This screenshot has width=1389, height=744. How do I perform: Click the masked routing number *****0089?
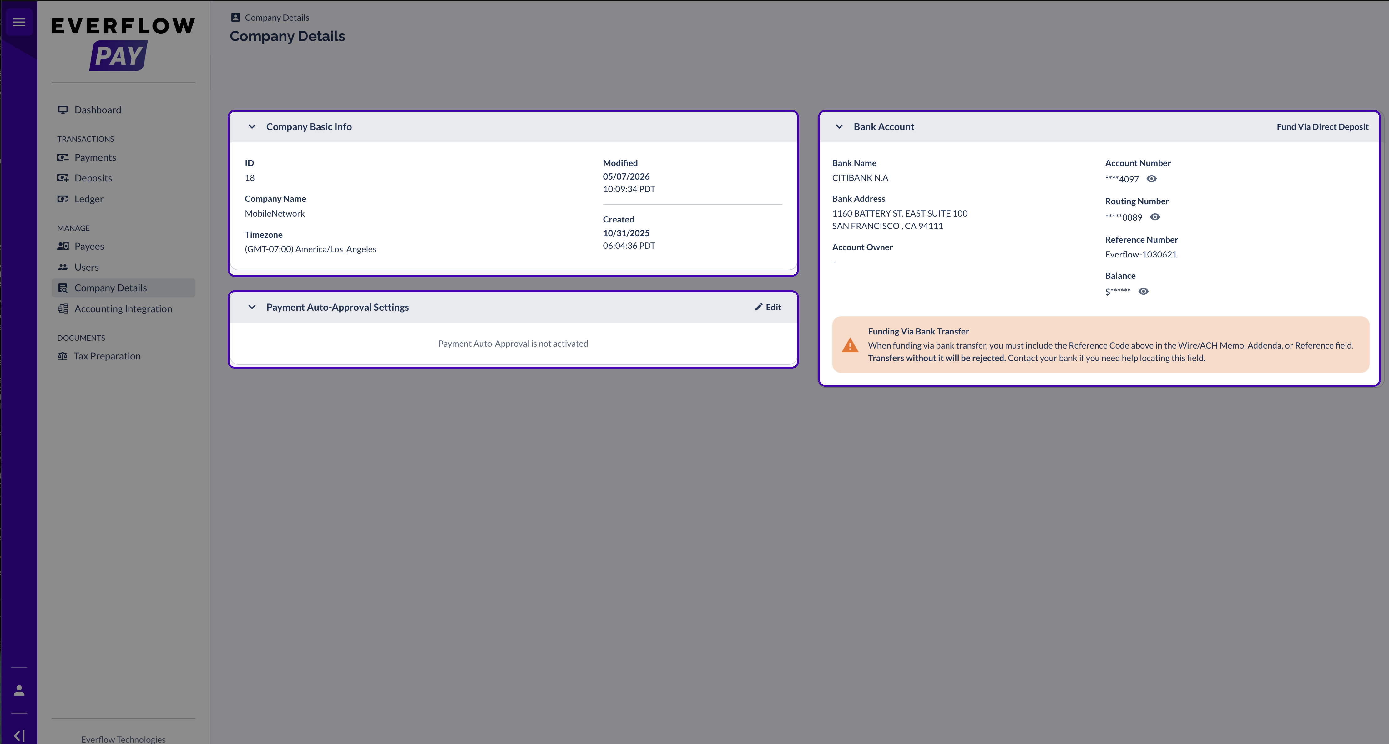coord(1124,217)
